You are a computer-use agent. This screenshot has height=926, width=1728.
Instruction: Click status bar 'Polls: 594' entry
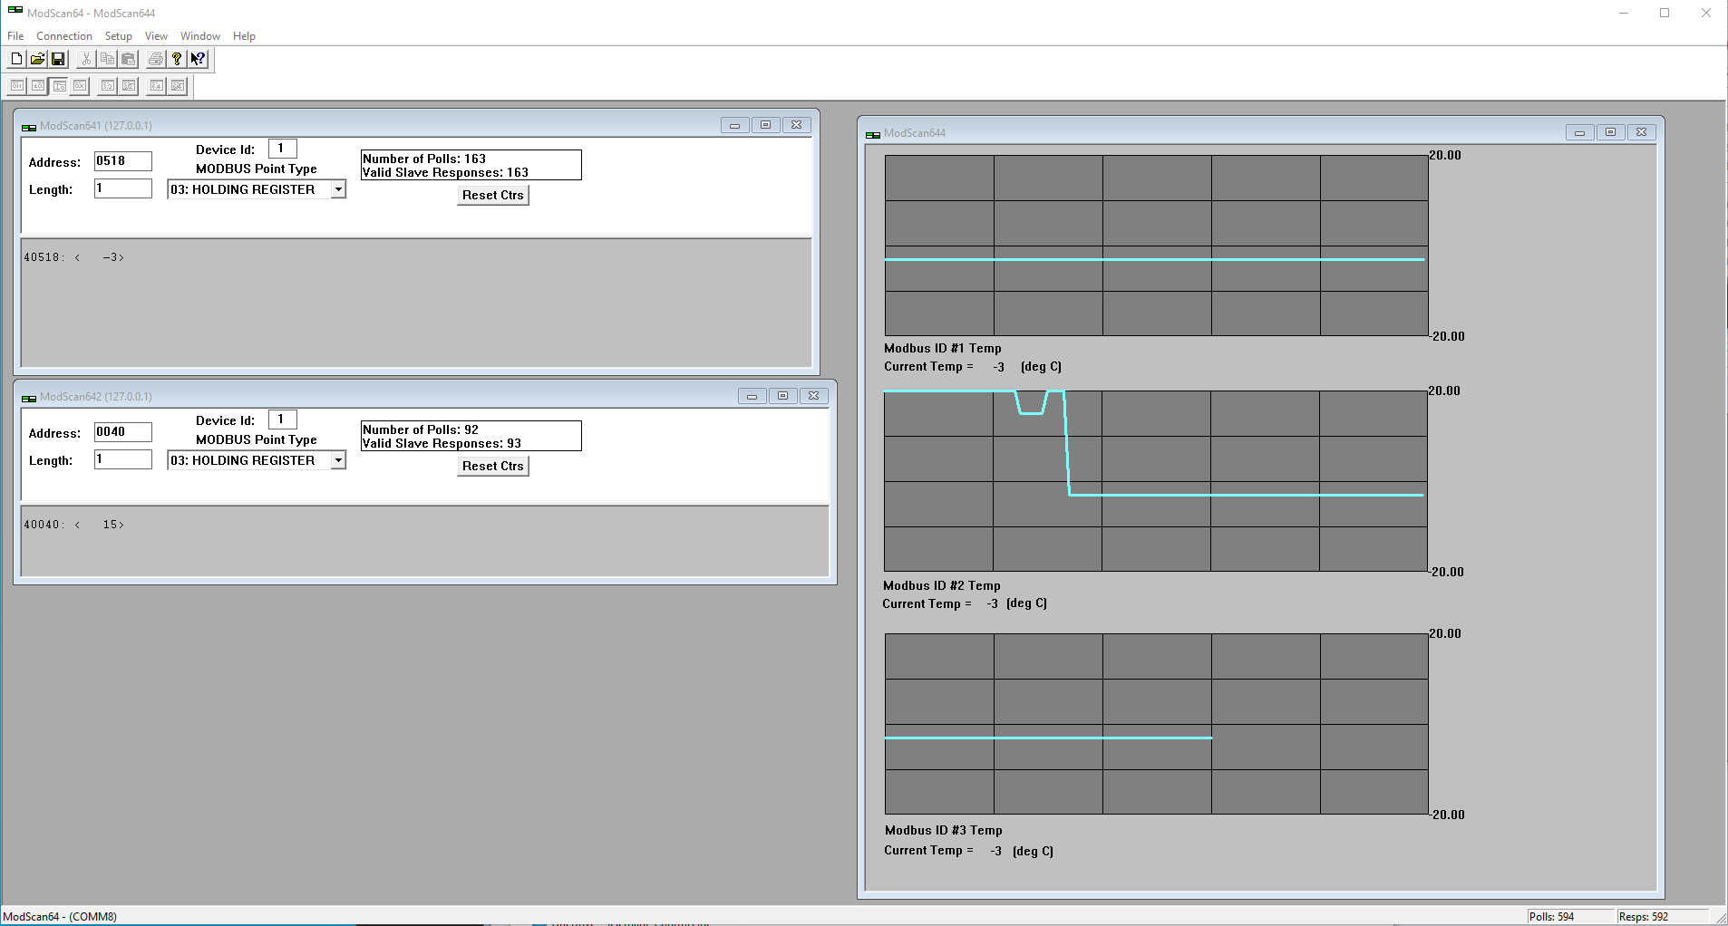[1552, 917]
